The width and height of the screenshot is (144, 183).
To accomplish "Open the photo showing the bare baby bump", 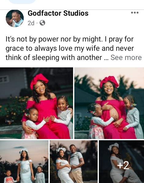I will 109,103.
